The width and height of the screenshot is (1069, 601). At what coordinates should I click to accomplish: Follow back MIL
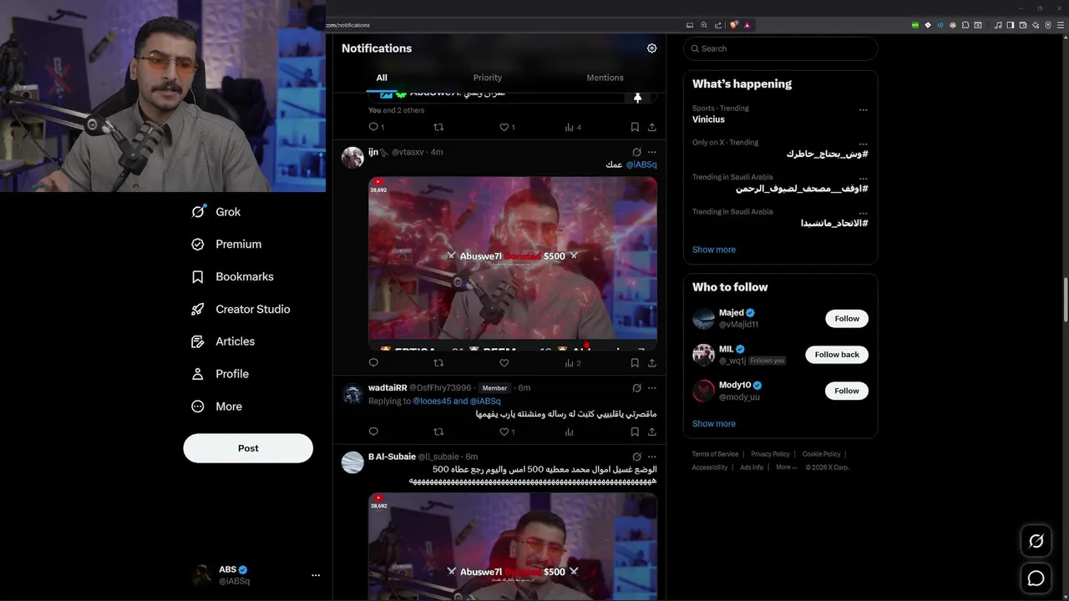coord(837,355)
